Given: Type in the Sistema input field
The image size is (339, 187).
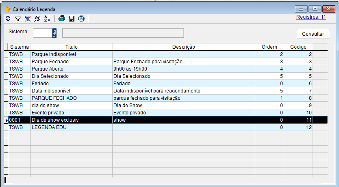Looking at the screenshot, I should [x=42, y=33].
